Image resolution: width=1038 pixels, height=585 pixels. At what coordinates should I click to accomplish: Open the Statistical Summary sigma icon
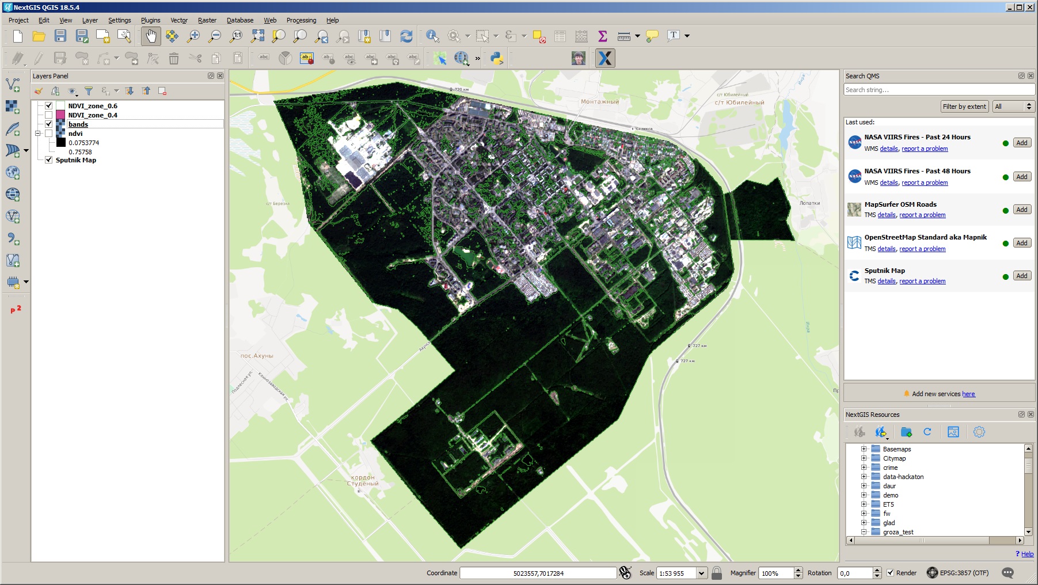click(x=603, y=36)
